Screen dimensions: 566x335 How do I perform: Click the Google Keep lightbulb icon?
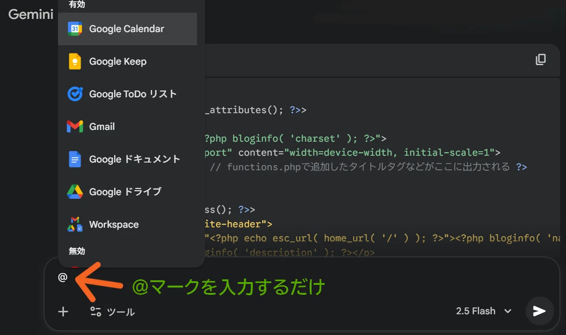[75, 61]
